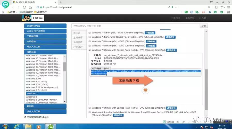The width and height of the screenshot is (232, 129).
Task: Collapse the 操作系统 category
Action: point(45,52)
